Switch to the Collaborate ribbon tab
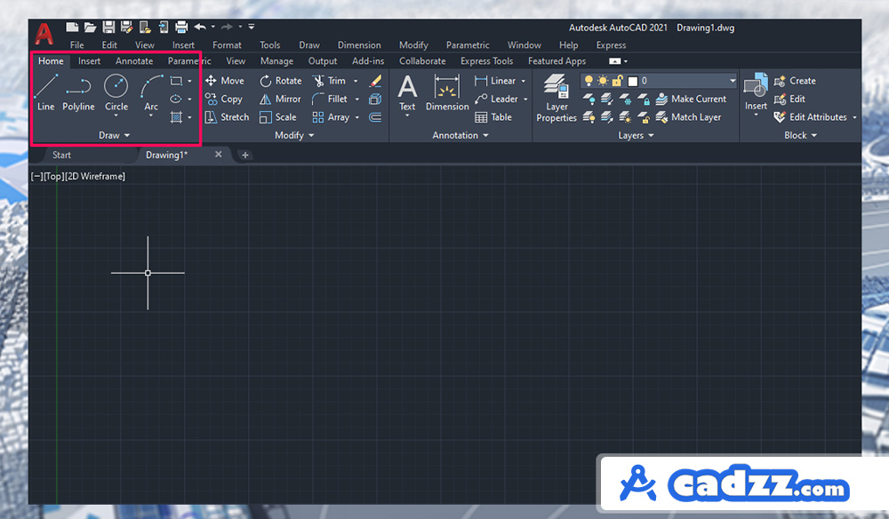This screenshot has width=889, height=519. [x=422, y=60]
